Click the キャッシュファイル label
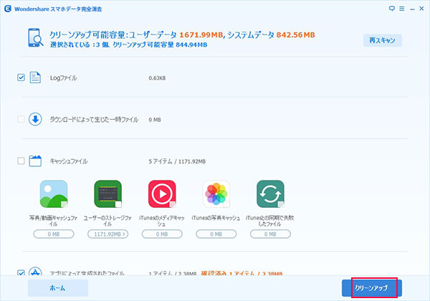This screenshot has height=301, width=430. coord(69,161)
